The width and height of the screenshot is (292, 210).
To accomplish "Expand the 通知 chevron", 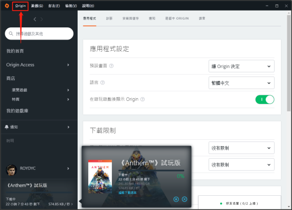I will (x=68, y=127).
